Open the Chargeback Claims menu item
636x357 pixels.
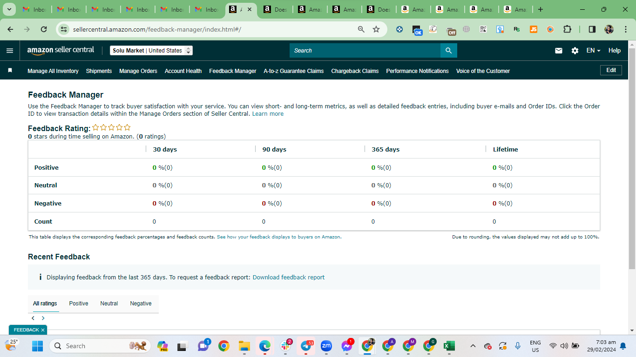click(355, 71)
